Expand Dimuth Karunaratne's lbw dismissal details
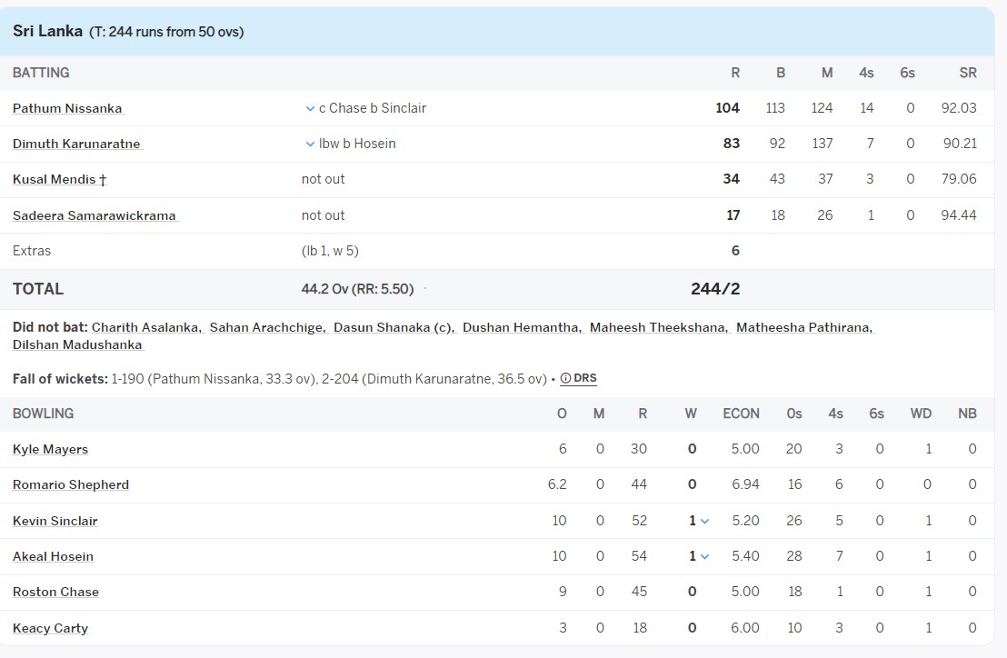Image resolution: width=1007 pixels, height=658 pixels. coord(311,144)
